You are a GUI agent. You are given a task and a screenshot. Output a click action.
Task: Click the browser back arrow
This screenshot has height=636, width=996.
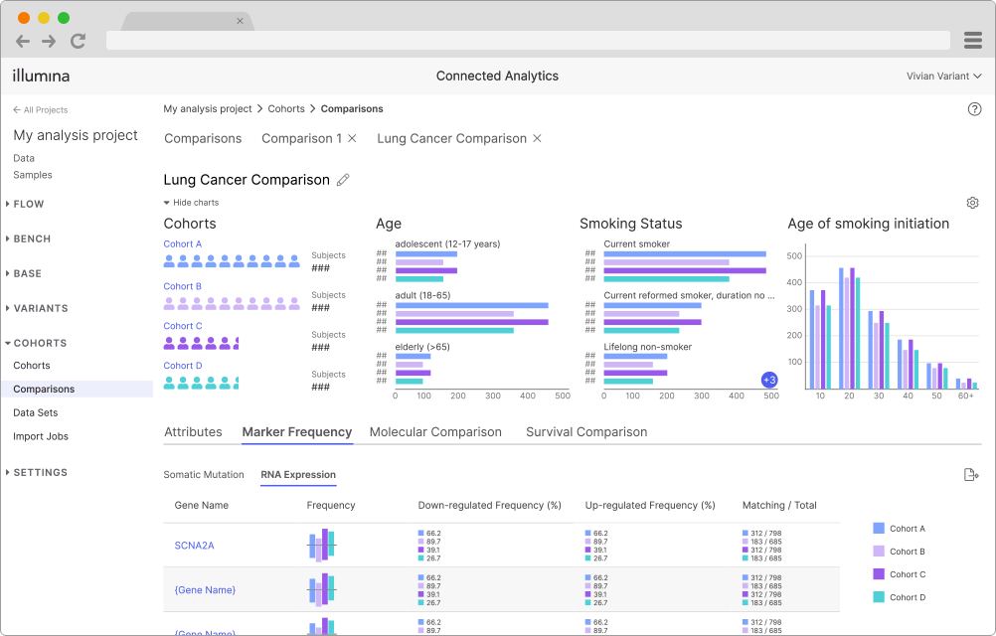coord(23,42)
